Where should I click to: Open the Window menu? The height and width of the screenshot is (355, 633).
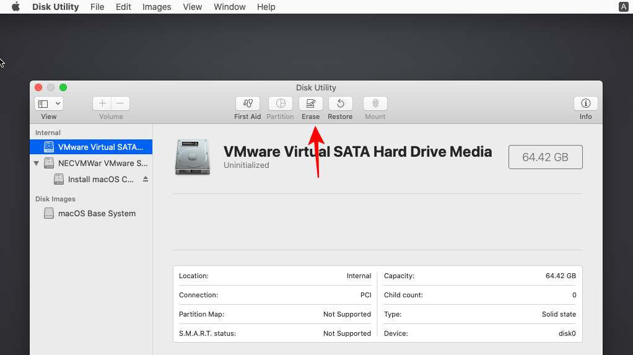click(x=229, y=7)
